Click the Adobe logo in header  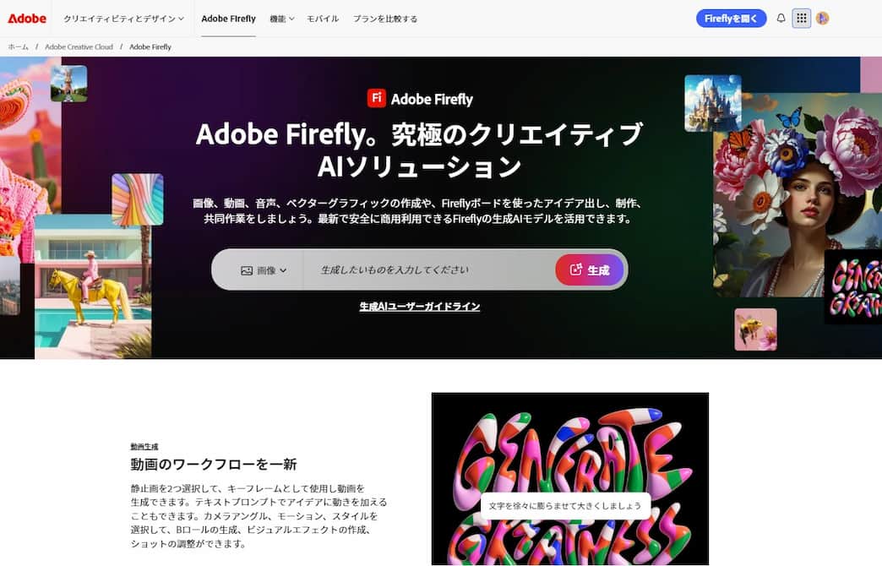[27, 18]
